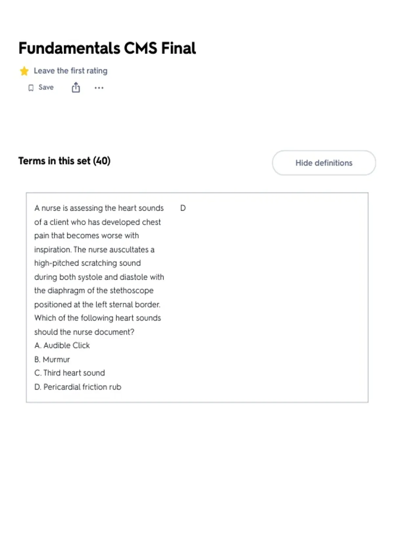Image resolution: width=394 pixels, height=558 pixels.
Task: Click Leave the first rating link
Action: 71,71
